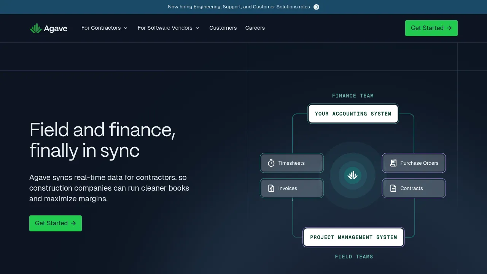Open the For Software Vendors menu
Image resolution: width=487 pixels, height=274 pixels.
click(x=169, y=28)
